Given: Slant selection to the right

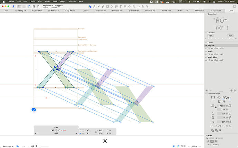Looking at the screenshot, I should tap(230, 118).
